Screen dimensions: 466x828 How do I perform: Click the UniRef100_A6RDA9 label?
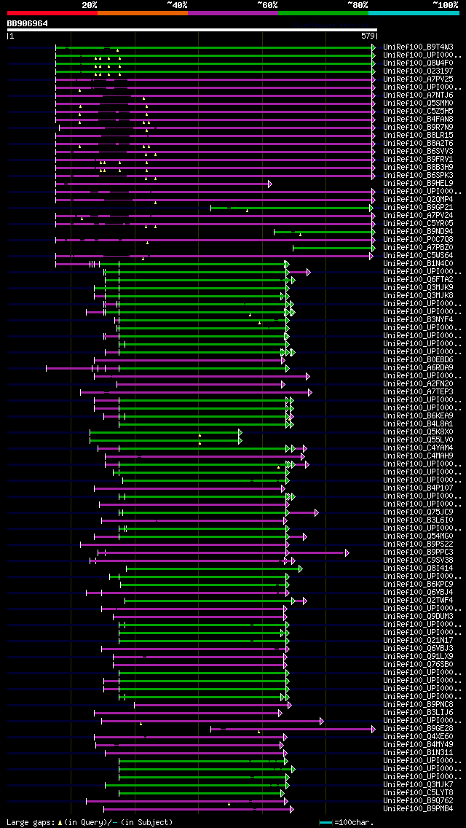[419, 368]
